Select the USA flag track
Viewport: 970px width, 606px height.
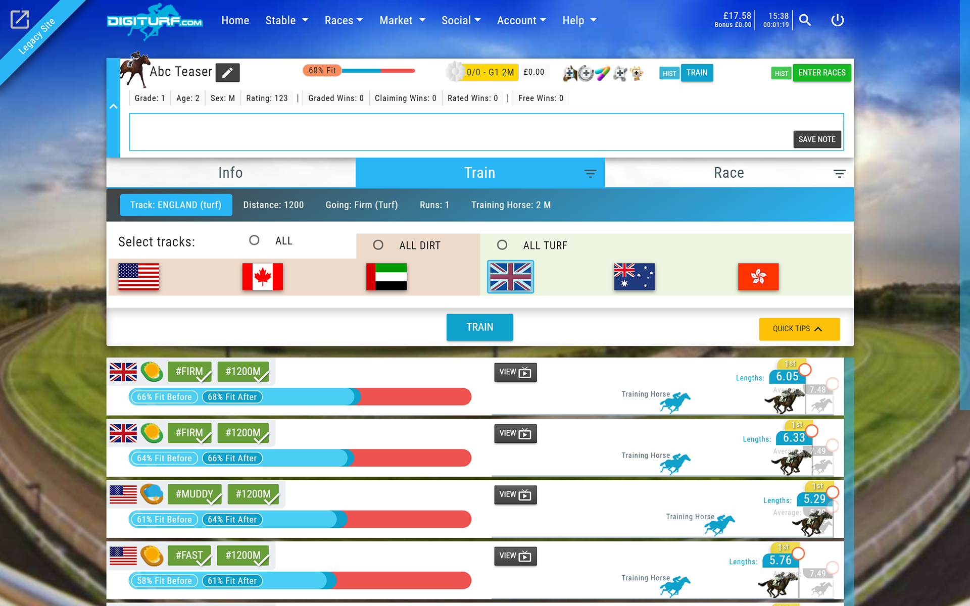(x=138, y=276)
